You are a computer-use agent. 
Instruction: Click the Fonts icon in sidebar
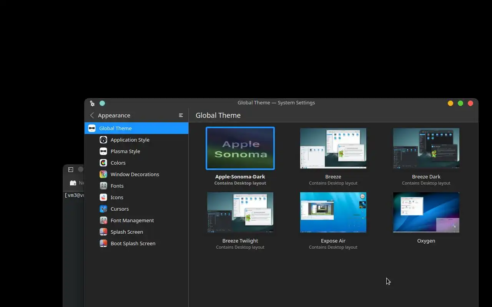tap(103, 186)
